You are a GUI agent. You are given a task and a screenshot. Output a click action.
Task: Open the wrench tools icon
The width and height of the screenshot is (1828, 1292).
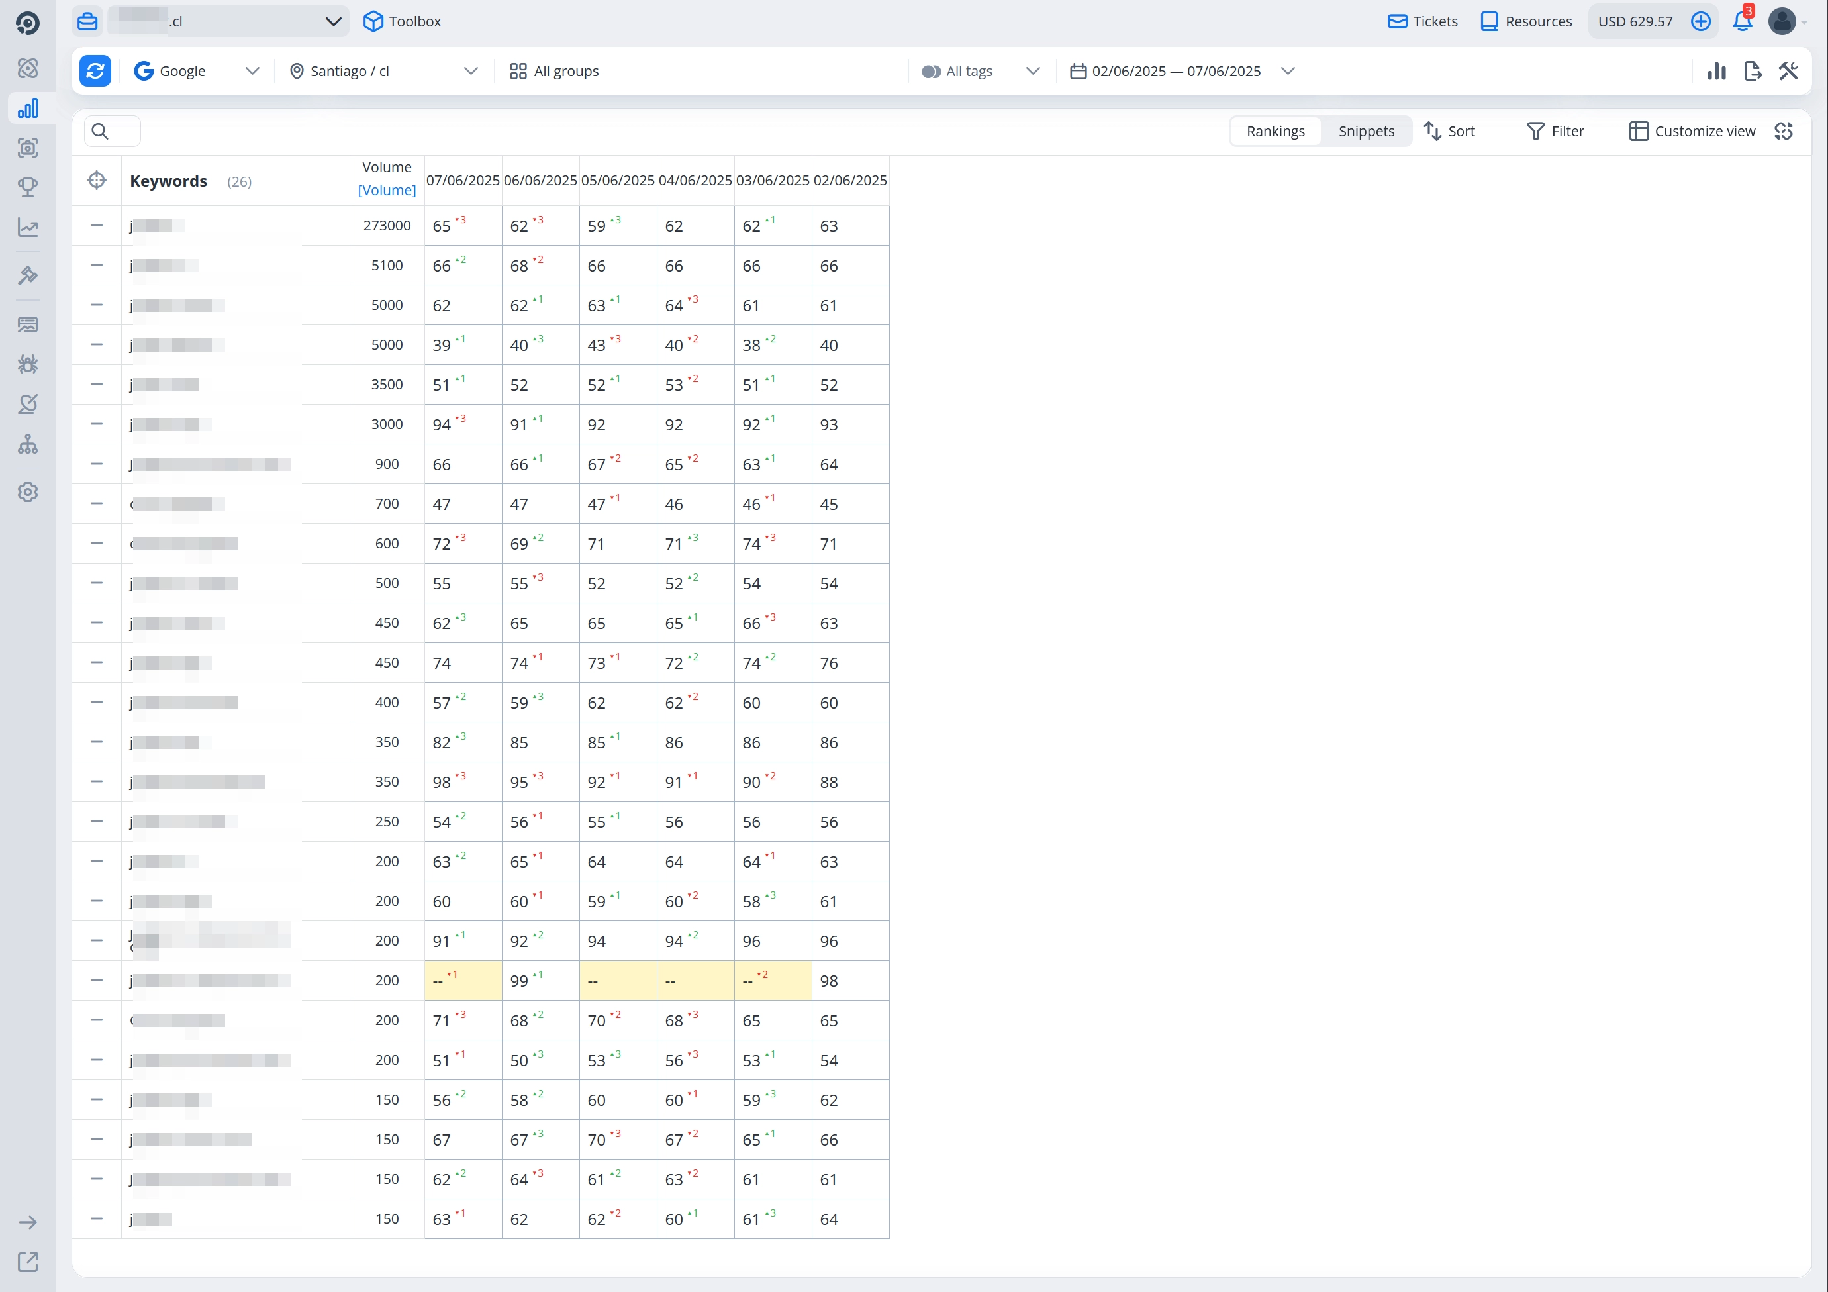[x=1788, y=71]
